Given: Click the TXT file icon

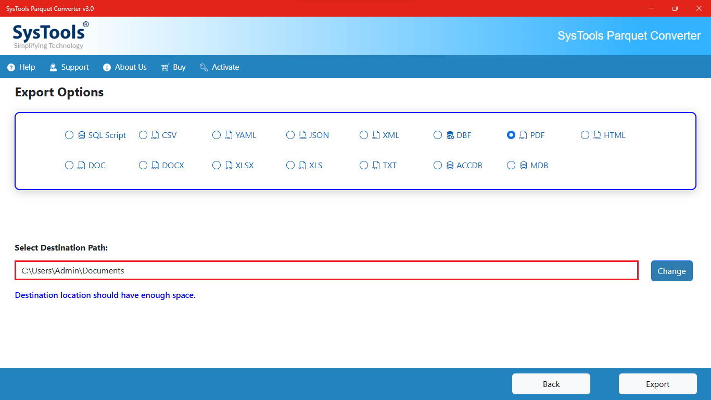Looking at the screenshot, I should [x=376, y=166].
